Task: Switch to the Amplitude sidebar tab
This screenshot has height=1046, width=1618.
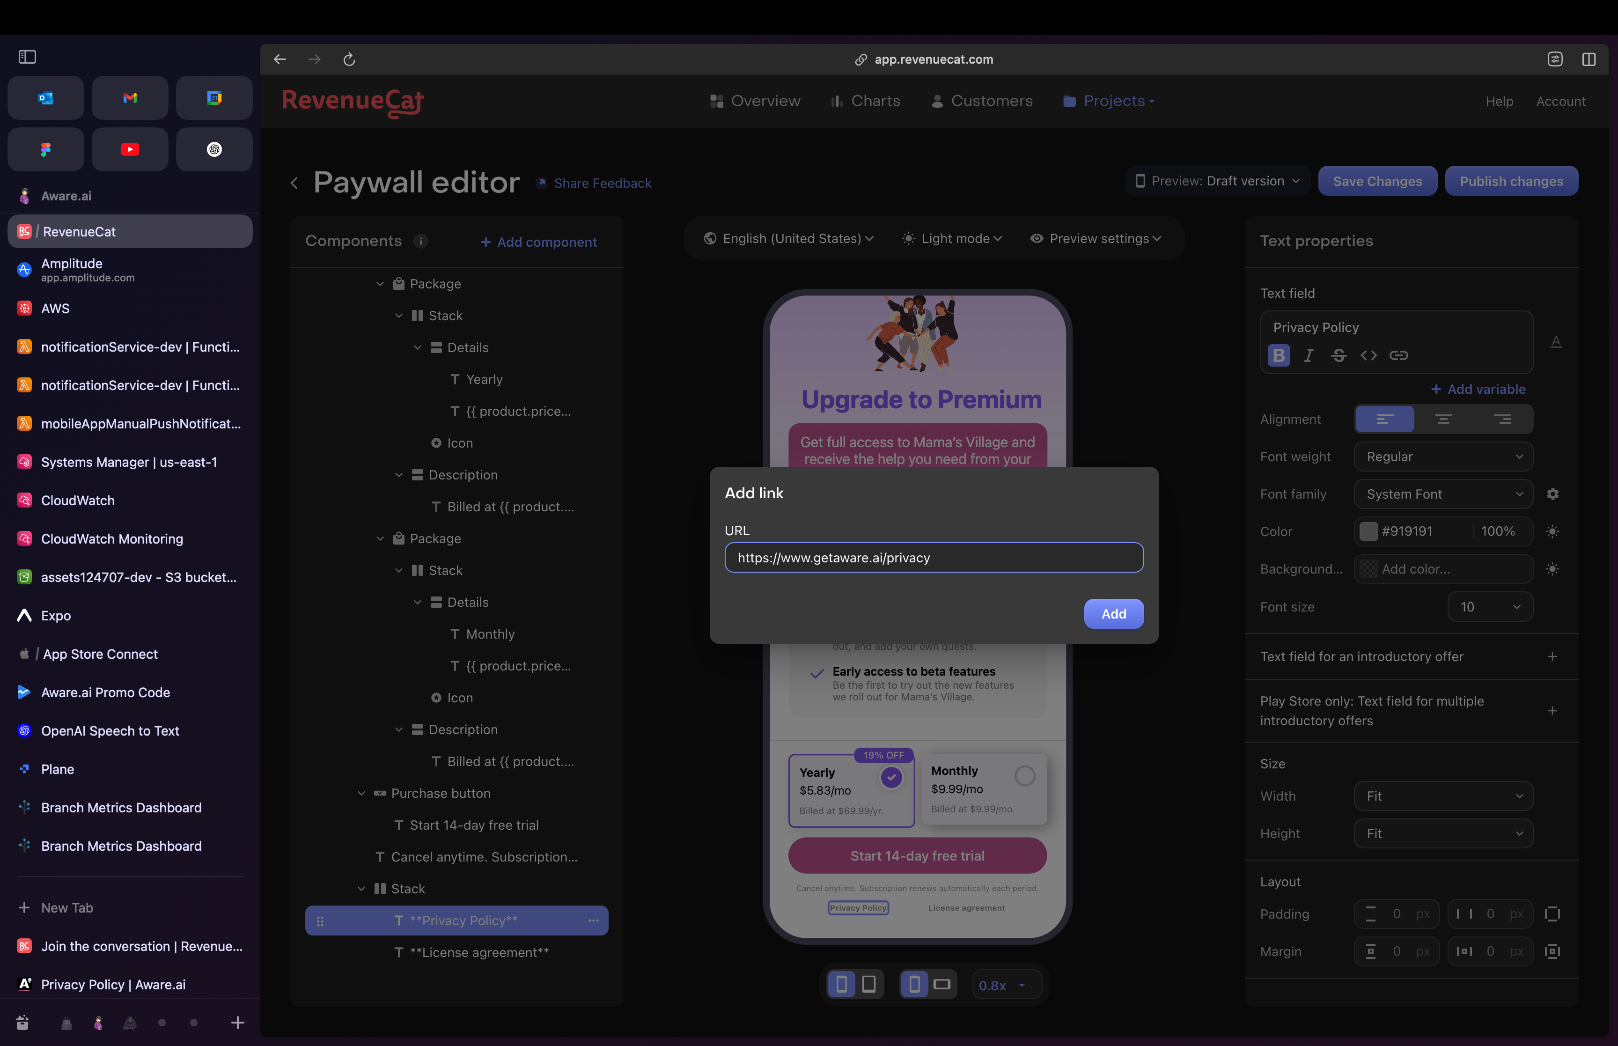Action: (x=130, y=270)
